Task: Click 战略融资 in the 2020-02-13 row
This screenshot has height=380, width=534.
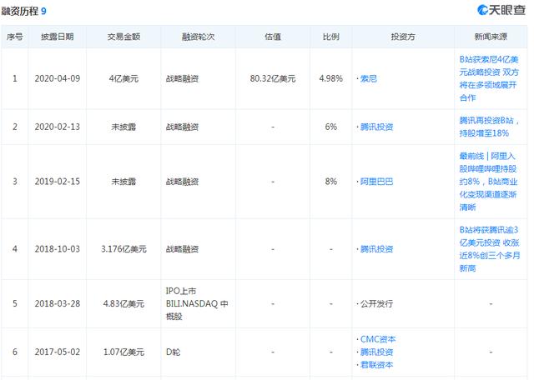Action: tap(182, 127)
